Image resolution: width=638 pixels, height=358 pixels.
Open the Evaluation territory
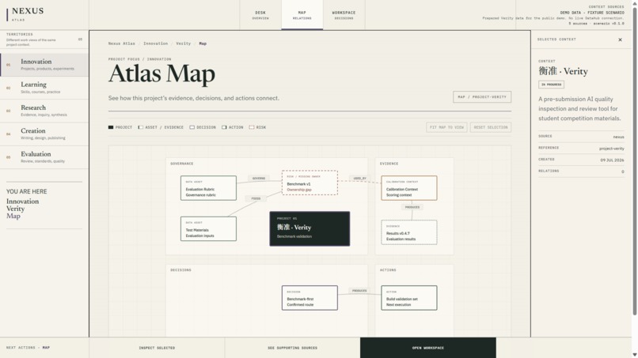(44, 157)
